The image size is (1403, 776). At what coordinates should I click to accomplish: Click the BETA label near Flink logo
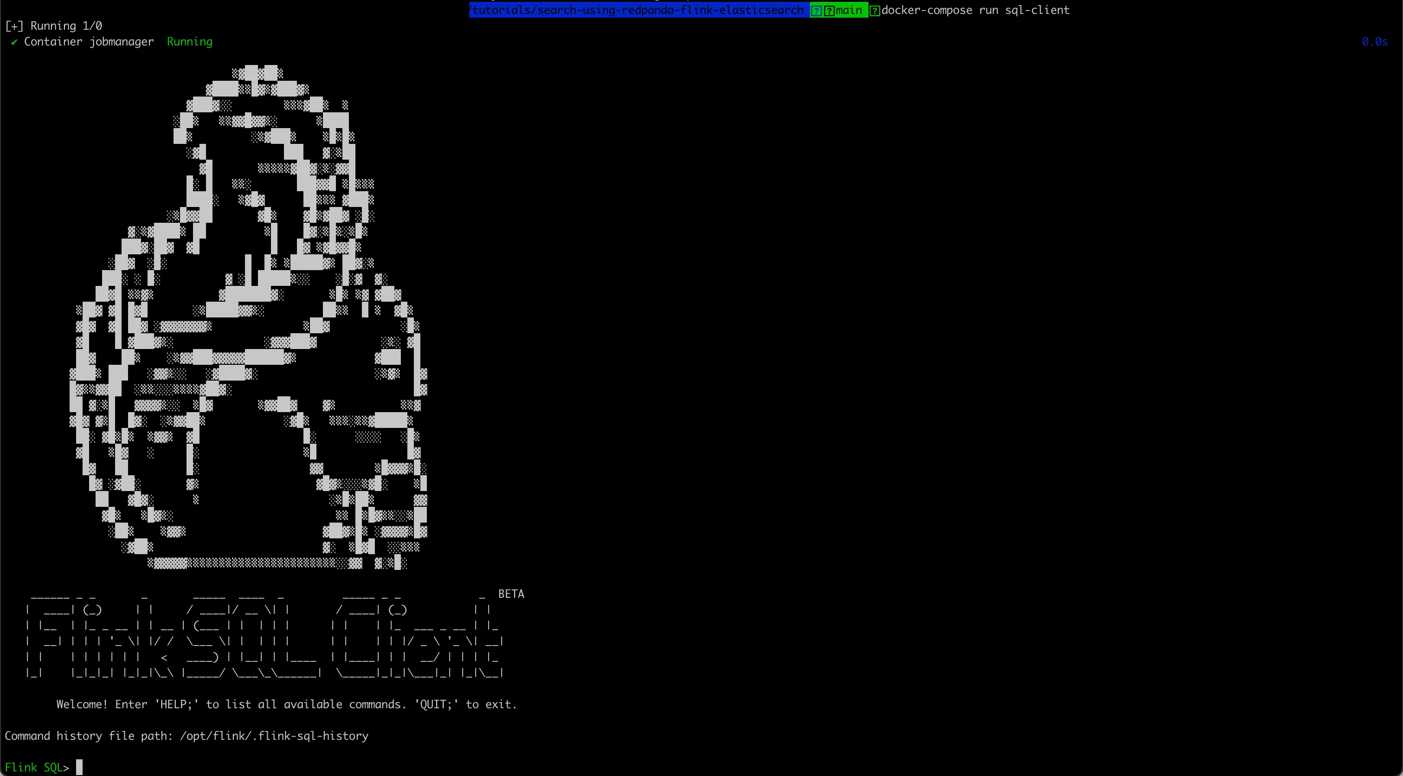511,593
